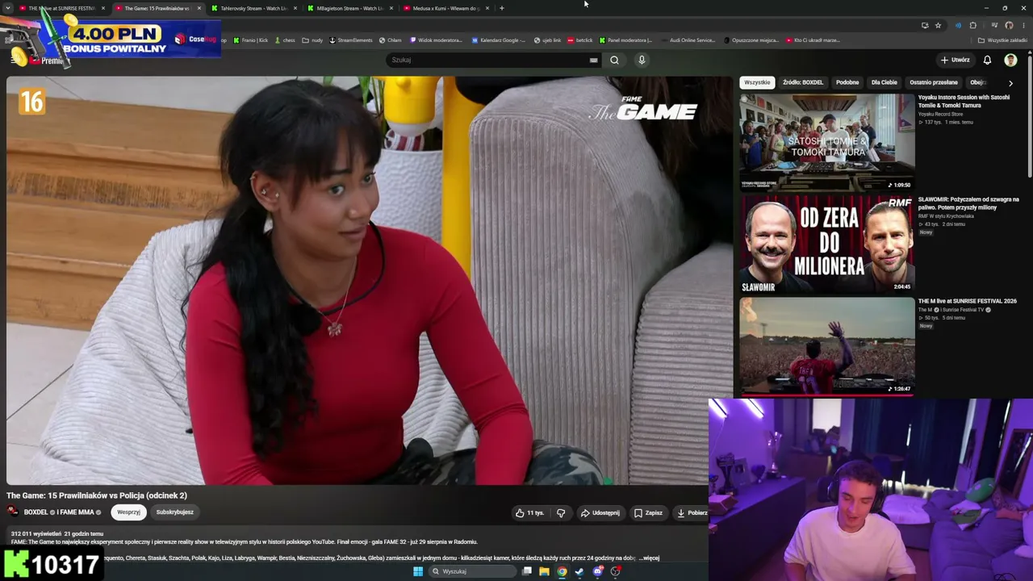1033x581 pixels.
Task: Click the 'Subskrybujesz' button
Action: tap(174, 512)
